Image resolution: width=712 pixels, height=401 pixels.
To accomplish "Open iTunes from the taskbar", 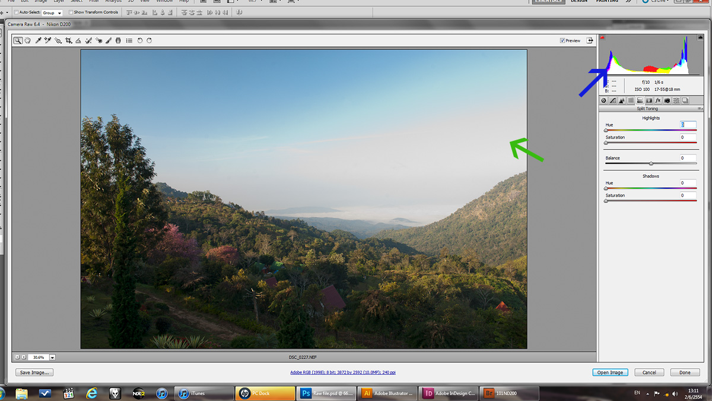I will (x=205, y=393).
